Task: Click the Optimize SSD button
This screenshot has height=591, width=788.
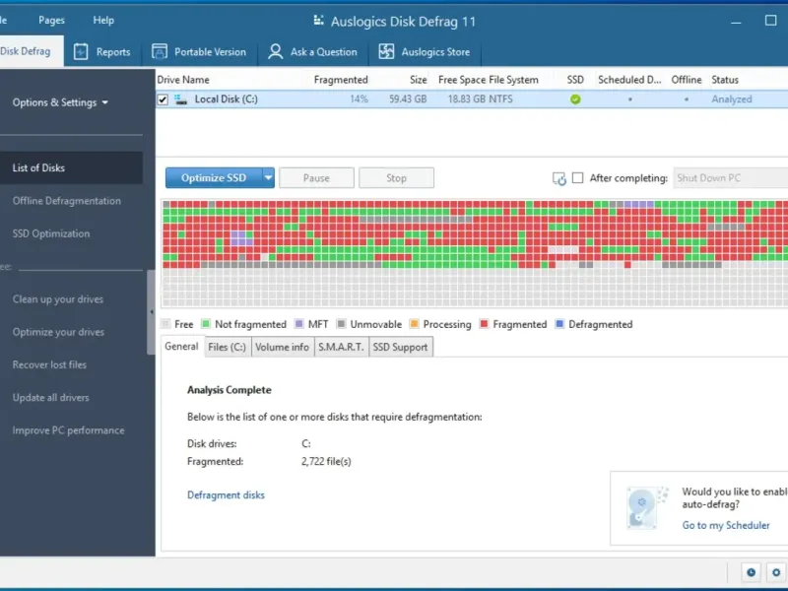Action: (214, 178)
